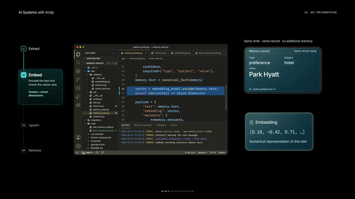The height and width of the screenshot is (199, 355).
Task: Click the main branch indicator in status bar
Action: tap(87, 153)
